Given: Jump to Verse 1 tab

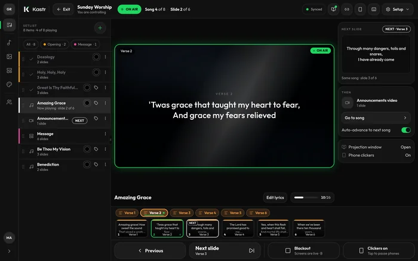Looking at the screenshot, I should click(x=127, y=213).
